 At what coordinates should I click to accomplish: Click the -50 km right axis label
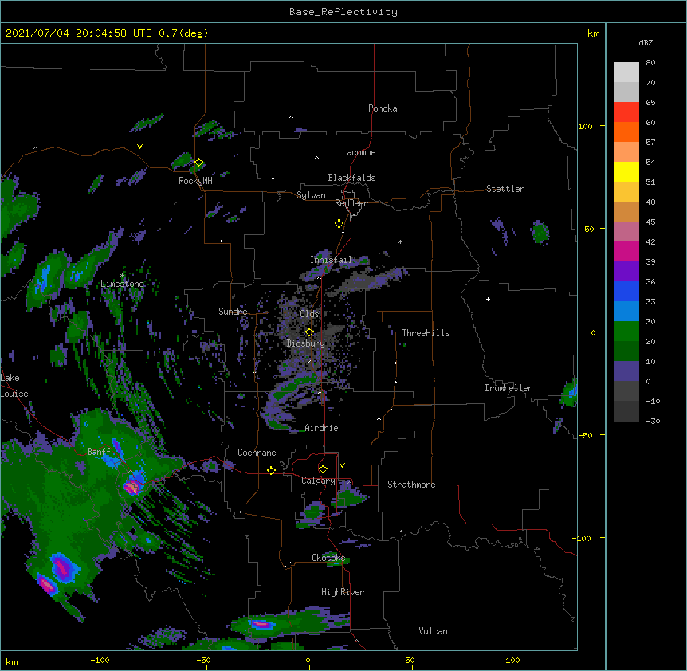[x=585, y=435]
